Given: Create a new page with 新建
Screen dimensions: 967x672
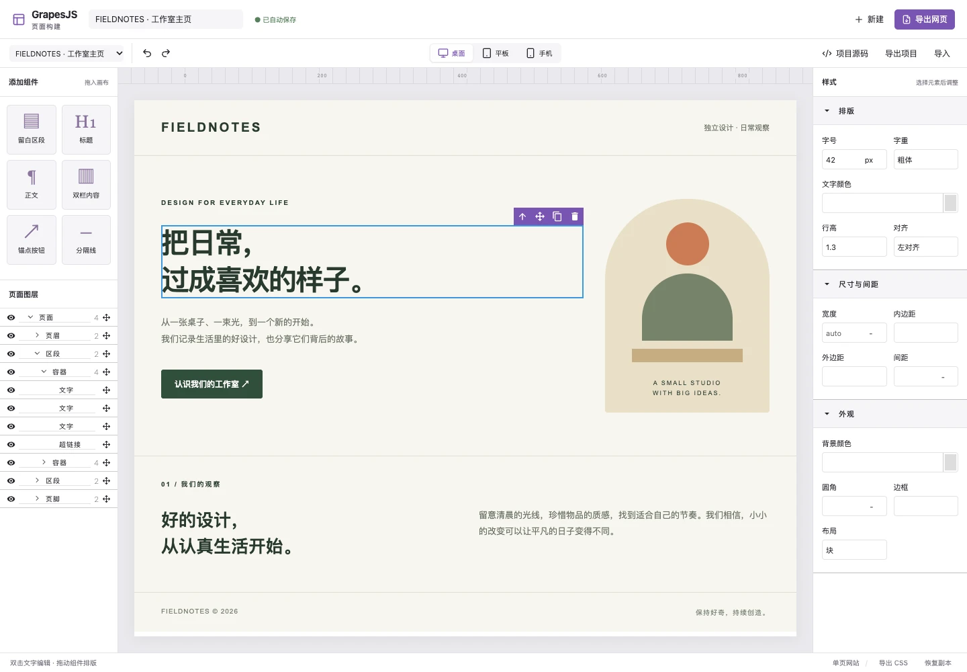Looking at the screenshot, I should tap(869, 19).
